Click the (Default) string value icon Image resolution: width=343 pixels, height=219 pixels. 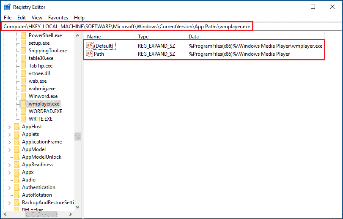pos(90,46)
